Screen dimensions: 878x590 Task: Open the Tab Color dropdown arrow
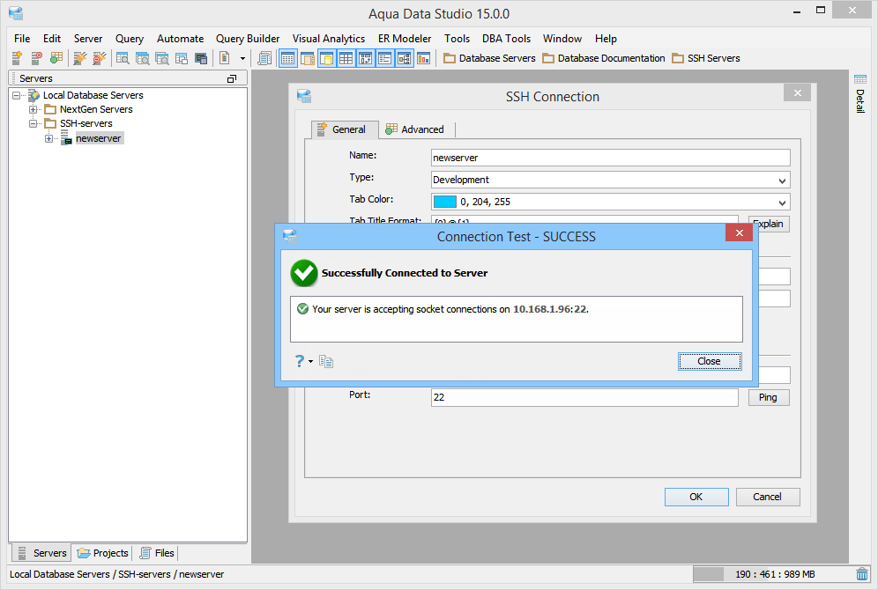[x=782, y=203]
